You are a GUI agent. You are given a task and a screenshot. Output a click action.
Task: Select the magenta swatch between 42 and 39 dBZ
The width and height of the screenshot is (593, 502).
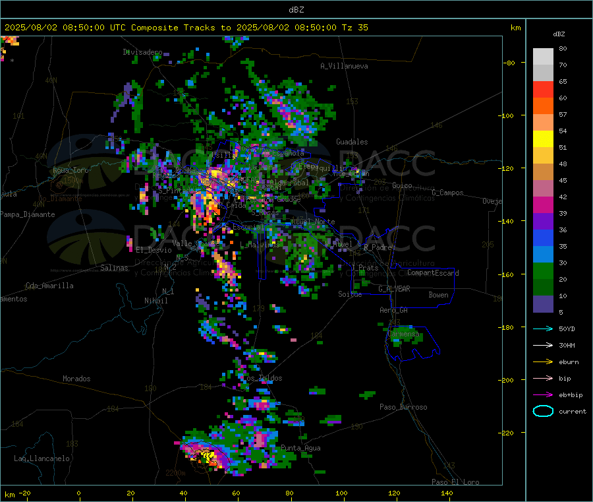(543, 204)
